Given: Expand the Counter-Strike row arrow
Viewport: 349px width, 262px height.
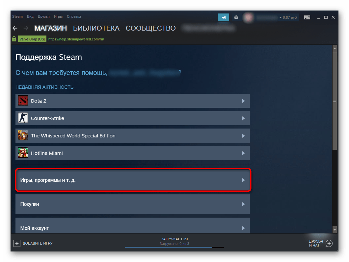Looking at the screenshot, I should tap(243, 118).
